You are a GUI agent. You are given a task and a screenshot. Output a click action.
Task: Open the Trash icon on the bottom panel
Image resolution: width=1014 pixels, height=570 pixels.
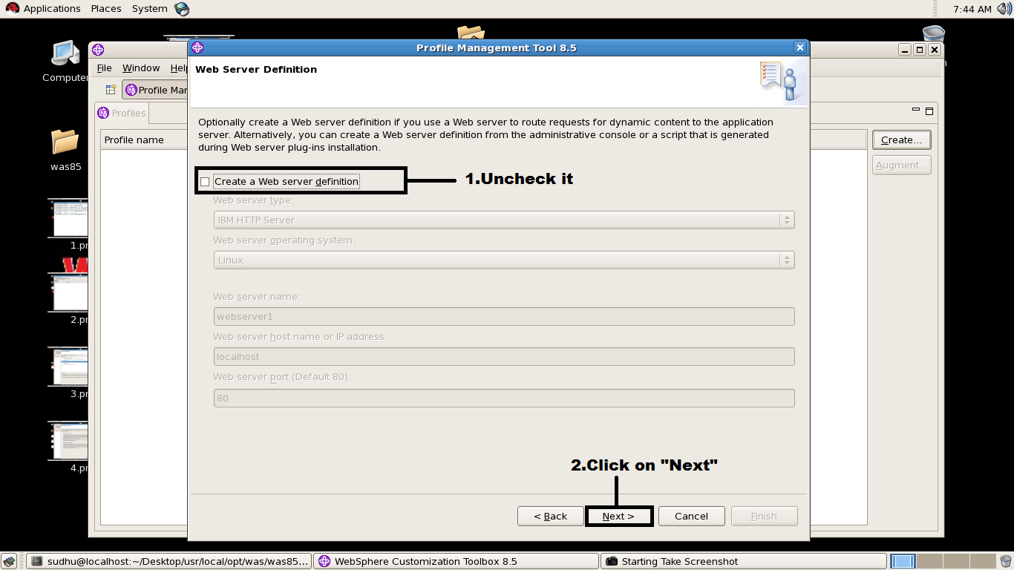coord(1007,560)
